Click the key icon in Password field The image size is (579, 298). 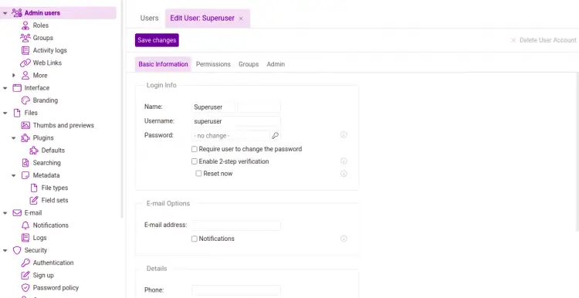pos(275,136)
